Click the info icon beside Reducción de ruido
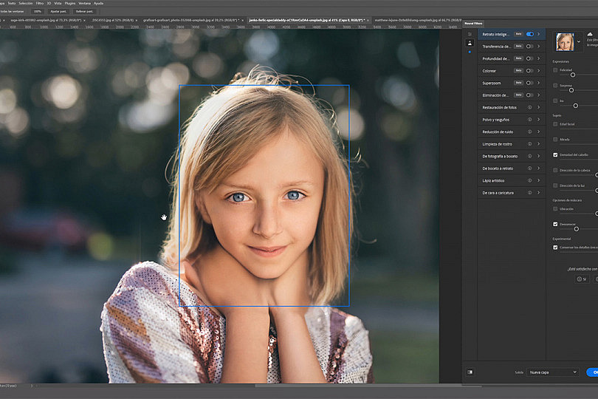The width and height of the screenshot is (598, 399). click(x=529, y=132)
